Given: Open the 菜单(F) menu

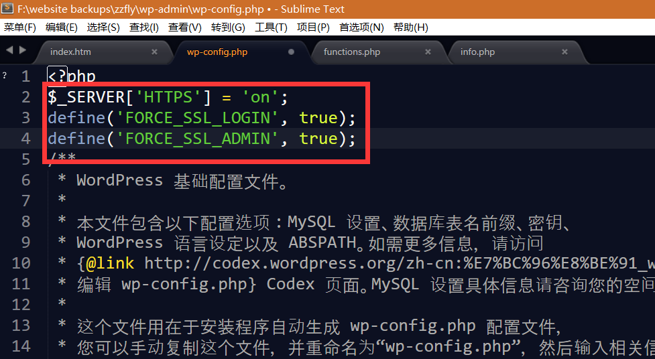Looking at the screenshot, I should pos(20,27).
